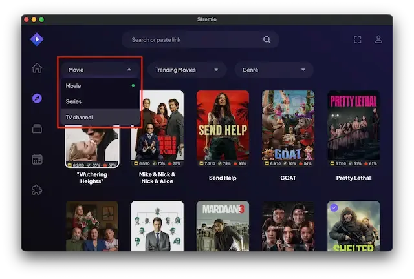Screen dimensions: 414x279
Task: Select Movie in the type list
Action: pyautogui.click(x=100, y=86)
